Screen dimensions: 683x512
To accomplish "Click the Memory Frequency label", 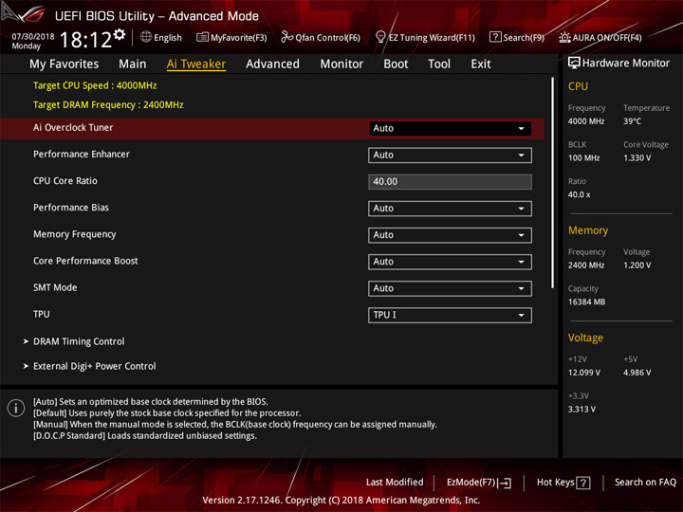I will 75,234.
